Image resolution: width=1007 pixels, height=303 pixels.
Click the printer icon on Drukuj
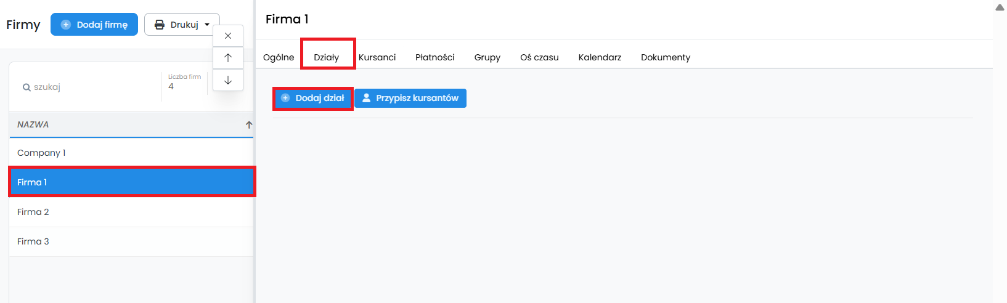[x=160, y=25]
